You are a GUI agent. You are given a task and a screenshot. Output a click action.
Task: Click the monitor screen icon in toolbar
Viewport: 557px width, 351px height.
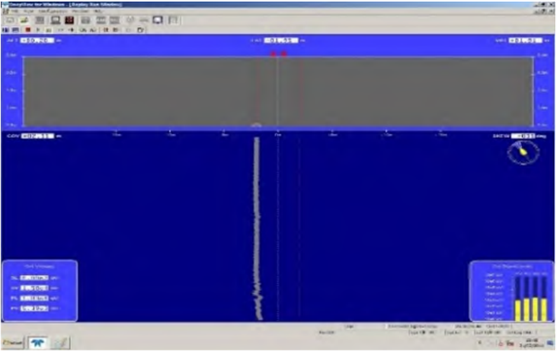coord(158,20)
